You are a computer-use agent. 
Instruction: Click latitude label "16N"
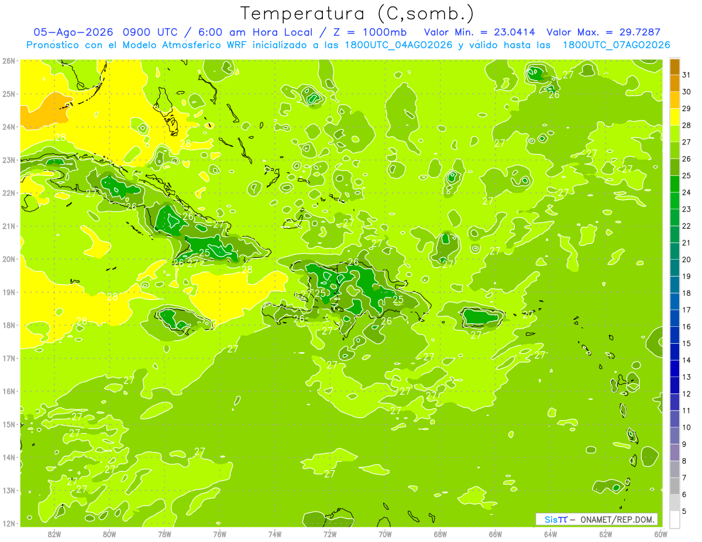tap(9, 391)
